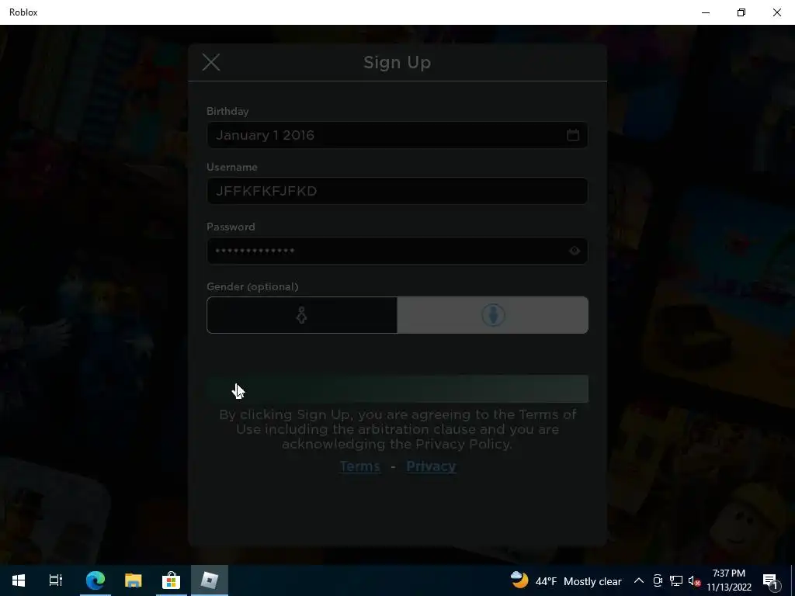This screenshot has height=596, width=795.
Task: Click the Roblox taskbar icon
Action: [209, 580]
